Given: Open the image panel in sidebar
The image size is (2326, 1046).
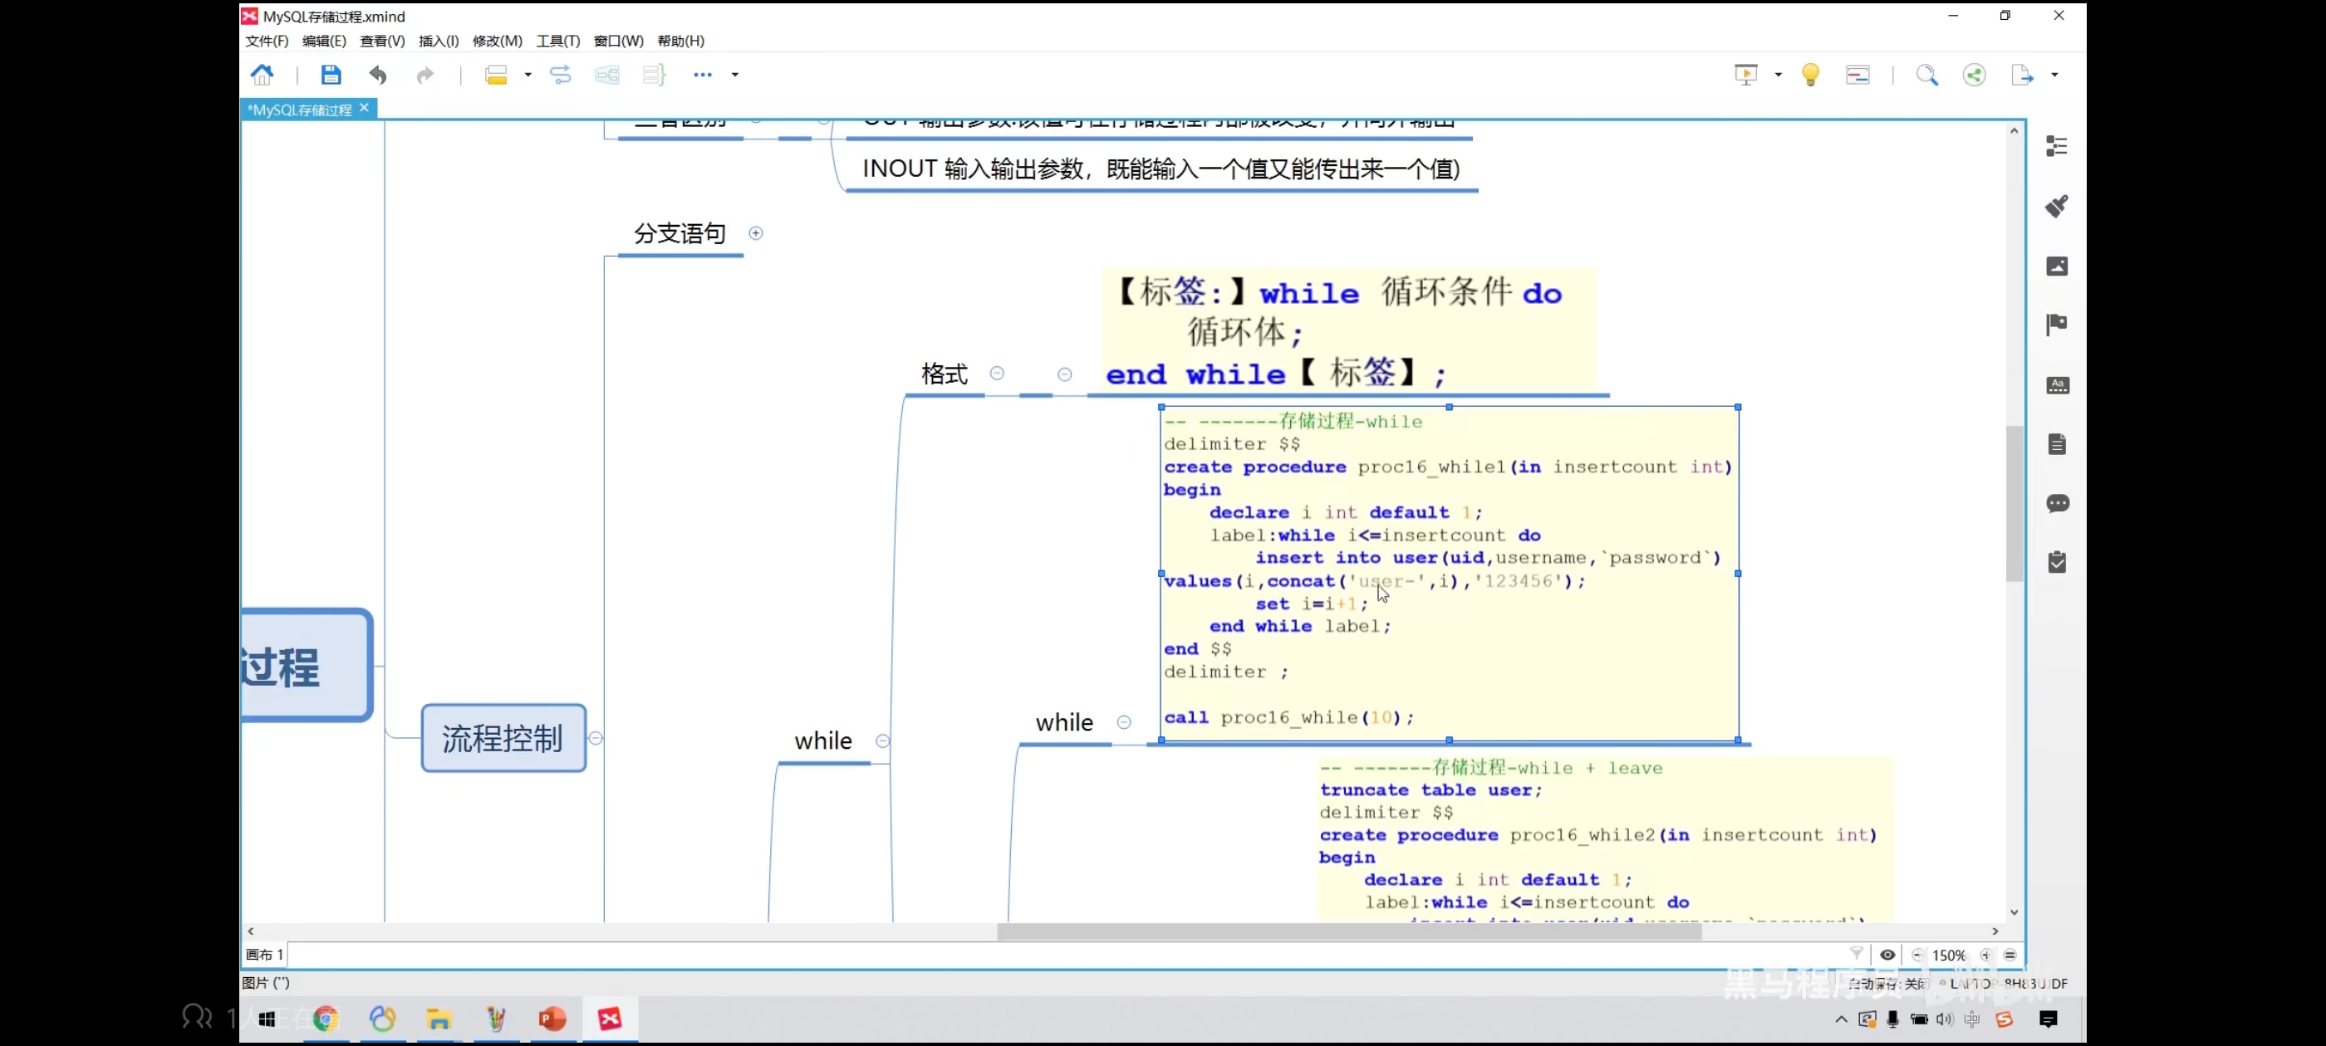Looking at the screenshot, I should click(x=2056, y=266).
